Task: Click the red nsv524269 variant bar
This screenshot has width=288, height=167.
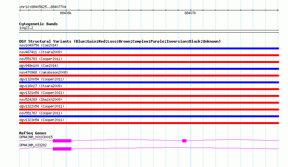Action: 149,103
